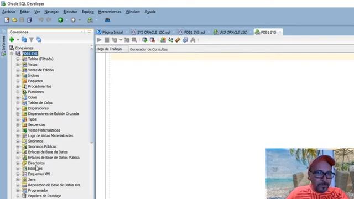Expand the Funciones node

tap(18, 92)
